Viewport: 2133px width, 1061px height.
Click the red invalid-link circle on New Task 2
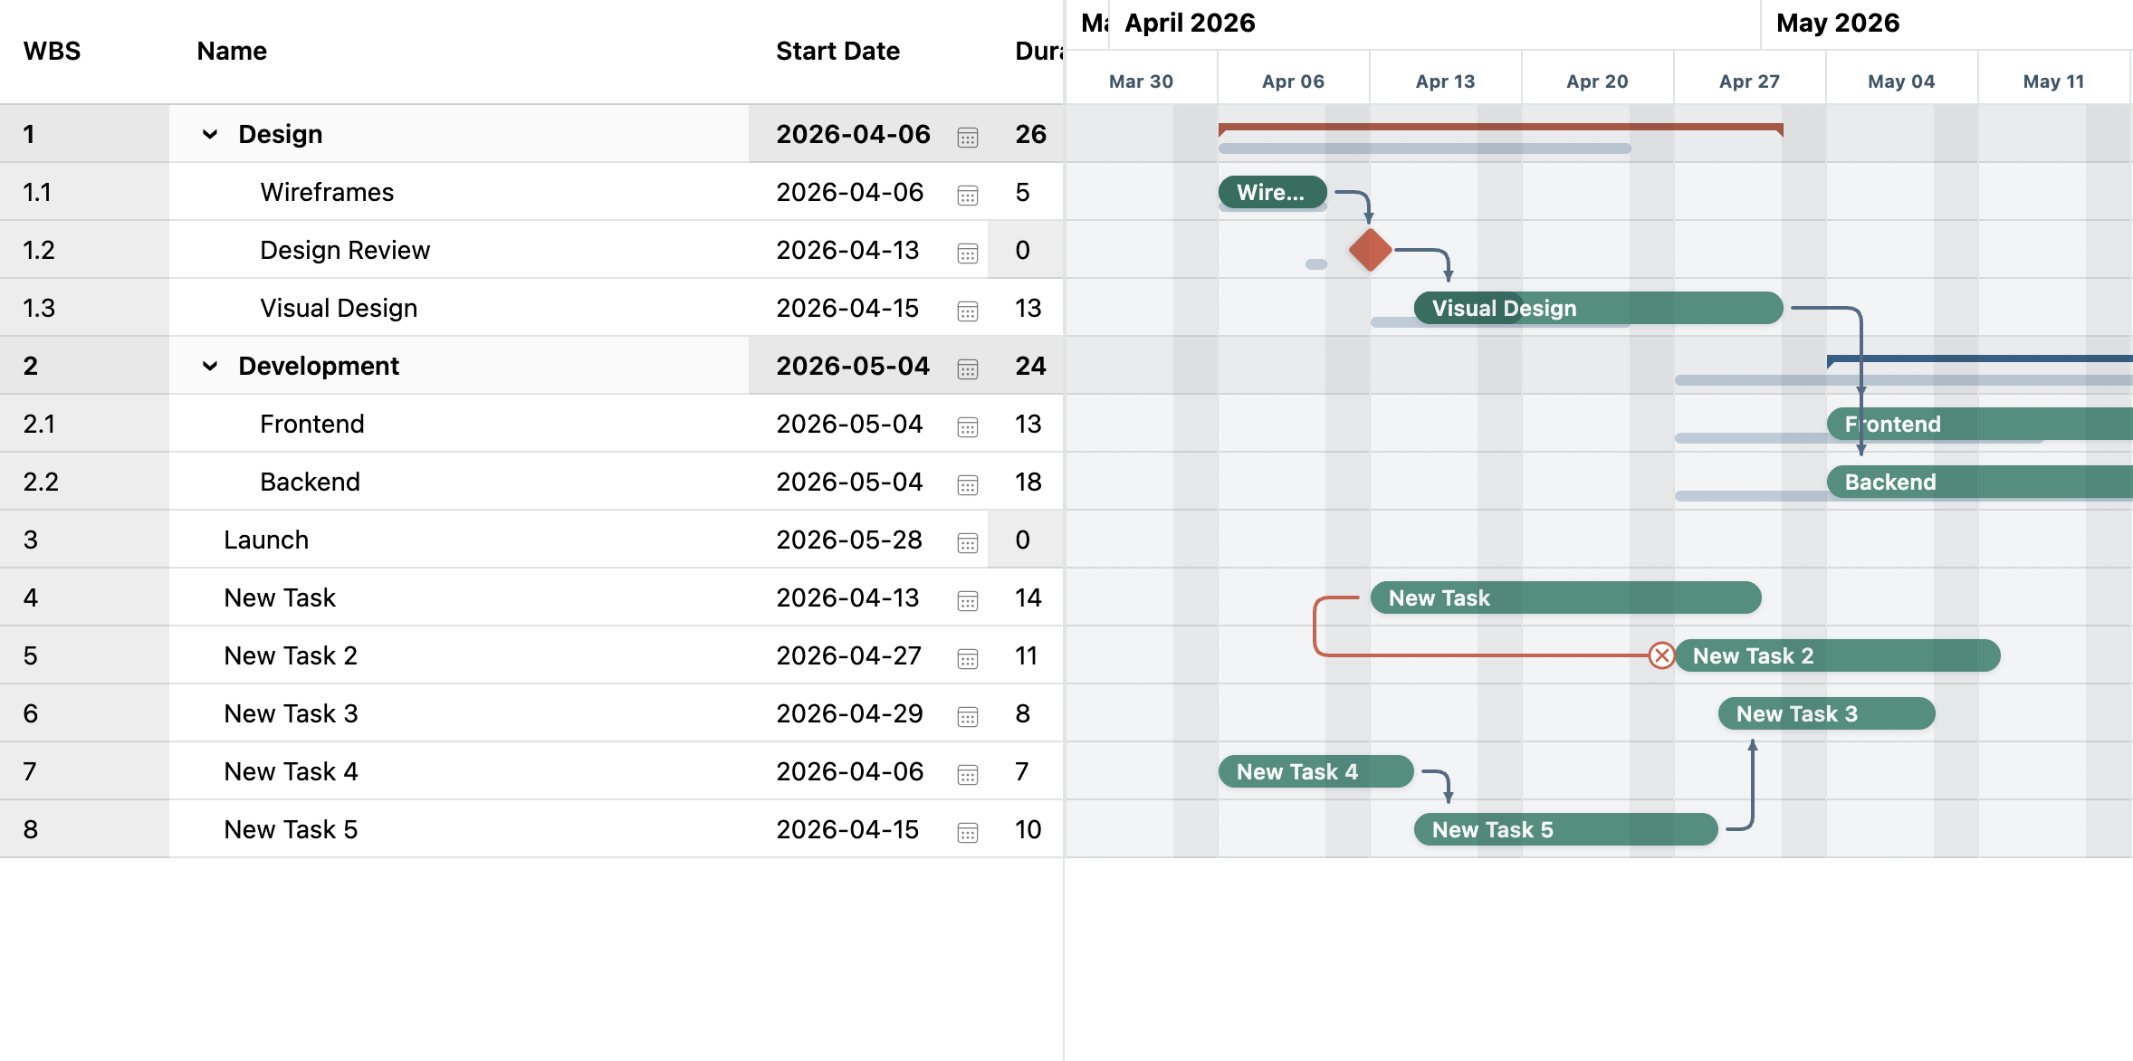point(1661,655)
